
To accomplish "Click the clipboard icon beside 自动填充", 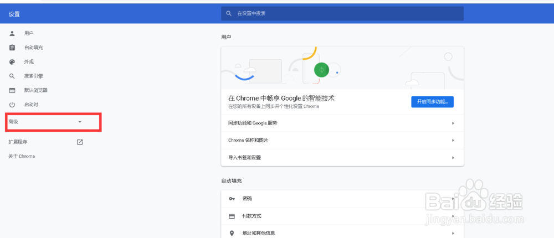I will tap(12, 48).
